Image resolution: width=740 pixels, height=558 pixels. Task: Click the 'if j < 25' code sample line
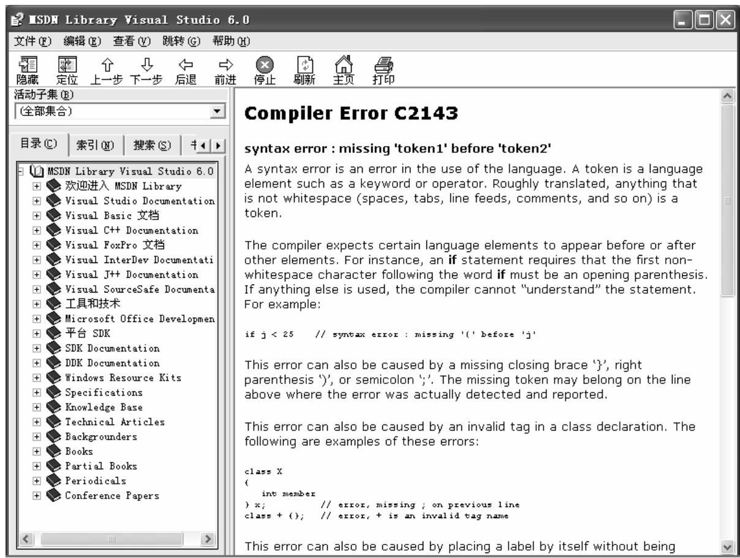pyautogui.click(x=391, y=334)
